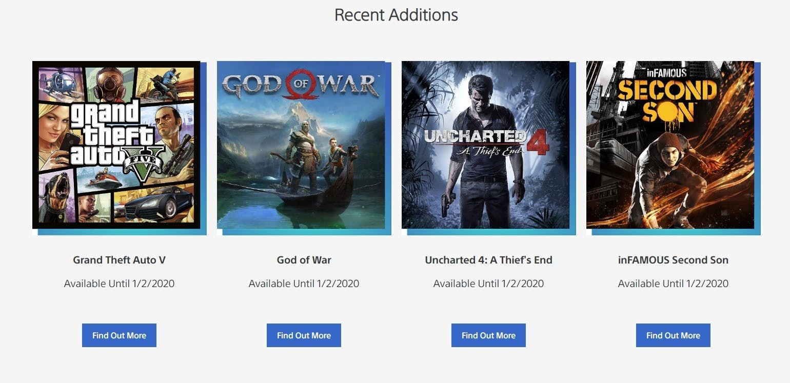This screenshot has width=790, height=383.
Task: Click the Uncharted 4: A Thief's End title
Action: click(x=488, y=260)
